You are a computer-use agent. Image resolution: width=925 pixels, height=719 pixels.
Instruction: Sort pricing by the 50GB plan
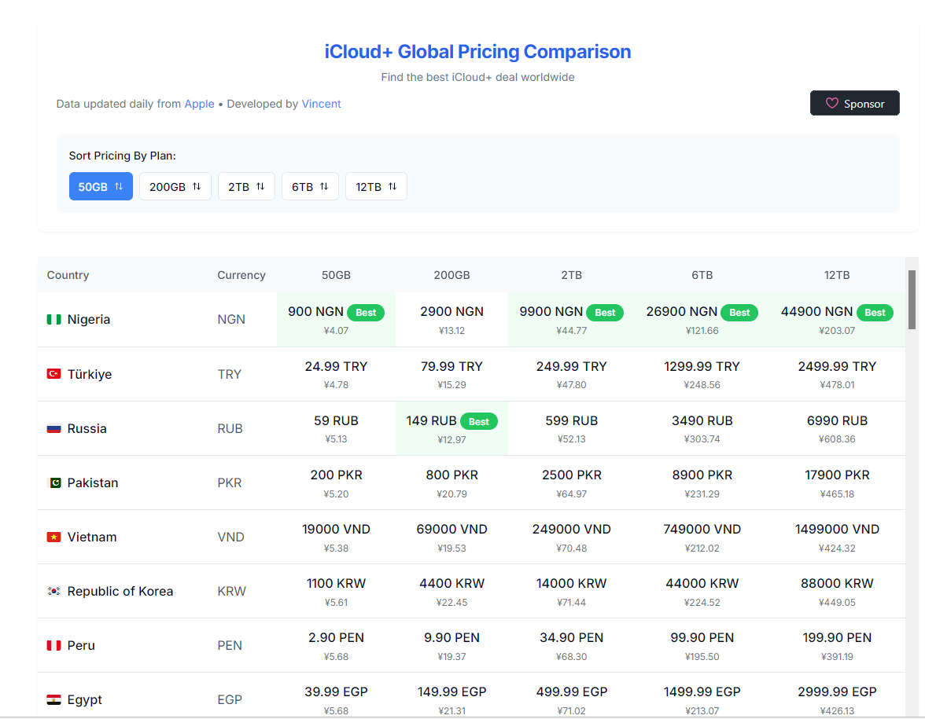(x=101, y=186)
